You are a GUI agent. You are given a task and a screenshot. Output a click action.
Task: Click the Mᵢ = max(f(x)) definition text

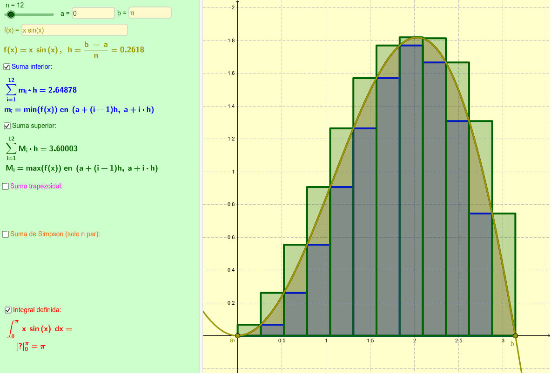pos(82,168)
